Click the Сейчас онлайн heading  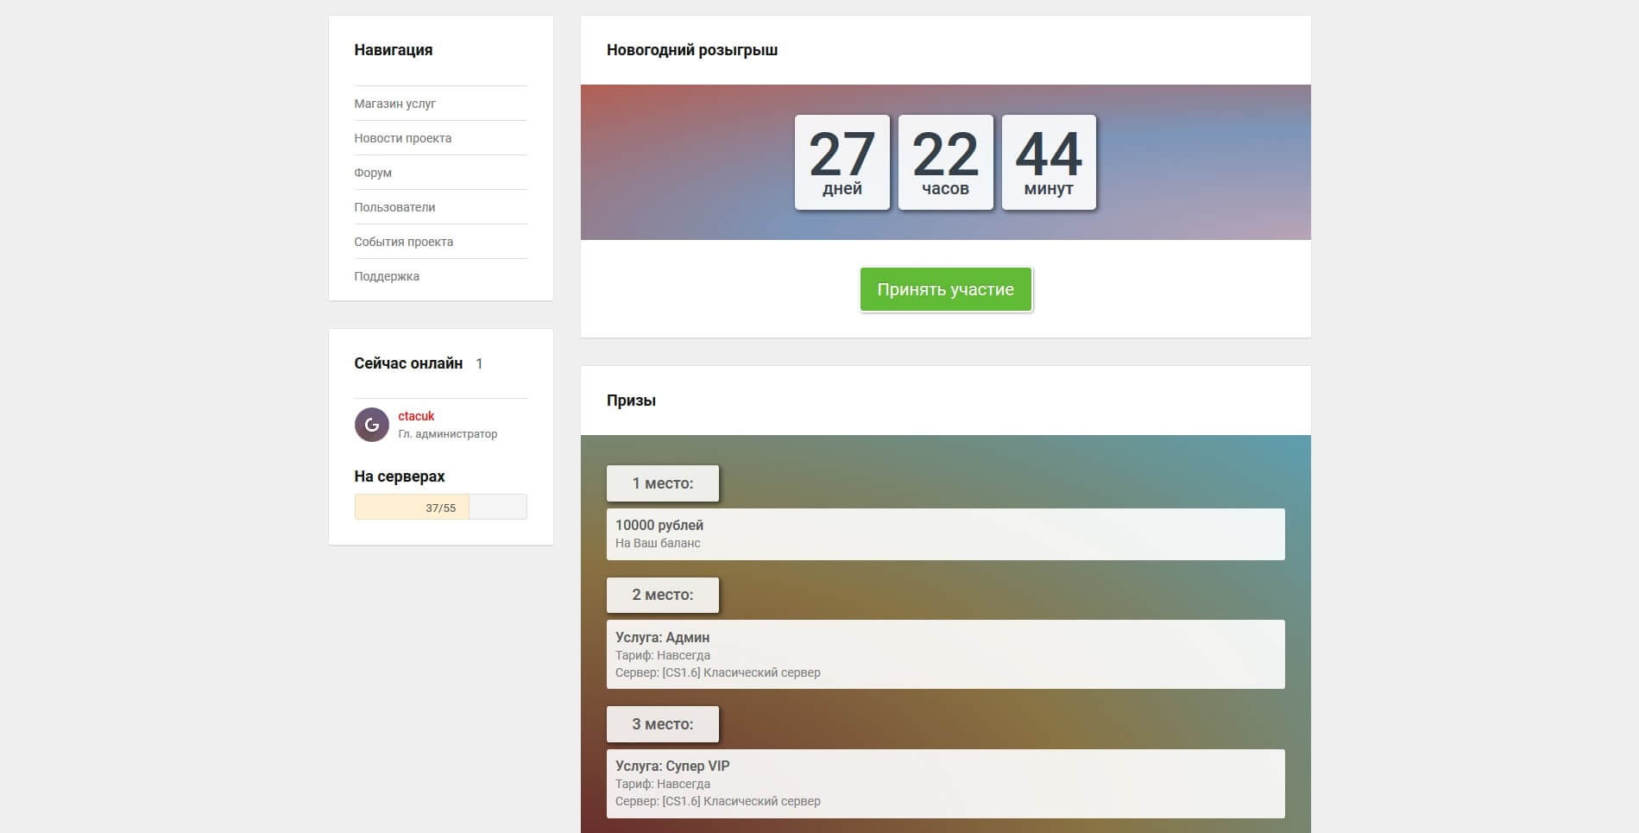click(408, 363)
